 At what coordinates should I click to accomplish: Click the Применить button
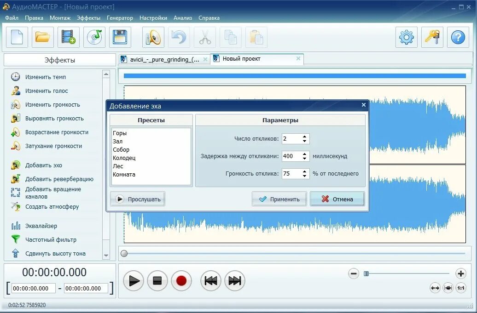(279, 199)
